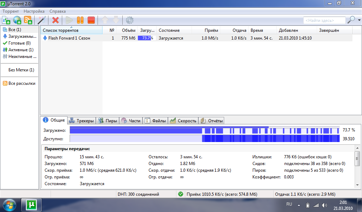Stop the torrent with the red stop icon

pyautogui.click(x=91, y=20)
